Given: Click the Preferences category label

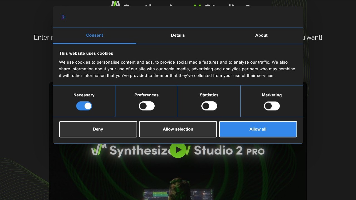Looking at the screenshot, I should click(147, 95).
